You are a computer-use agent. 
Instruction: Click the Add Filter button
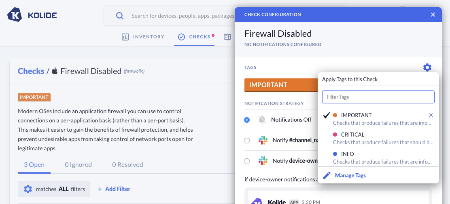[x=114, y=189]
